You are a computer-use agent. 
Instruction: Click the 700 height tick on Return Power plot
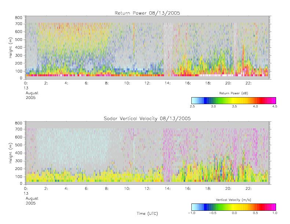[18, 24]
